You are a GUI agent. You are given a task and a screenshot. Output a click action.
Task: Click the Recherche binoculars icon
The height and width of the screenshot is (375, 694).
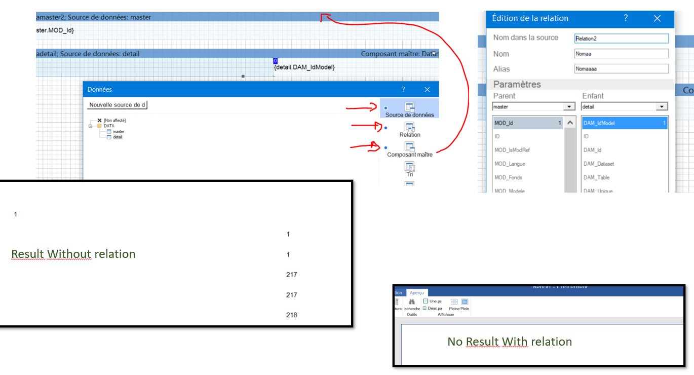click(x=412, y=302)
